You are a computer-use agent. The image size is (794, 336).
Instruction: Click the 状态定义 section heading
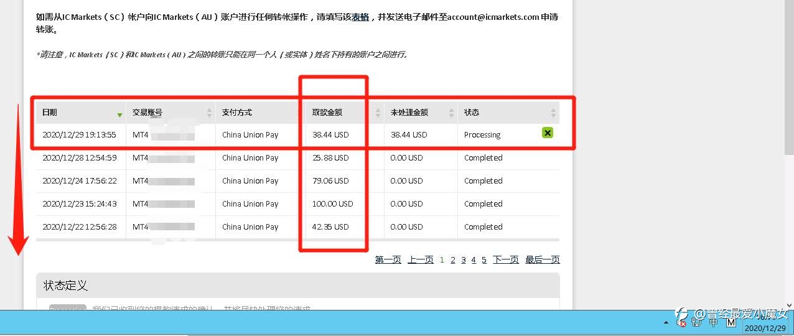point(65,286)
